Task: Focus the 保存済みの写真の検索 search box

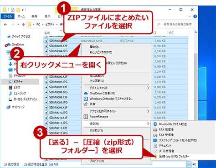Action: (x=175, y=25)
